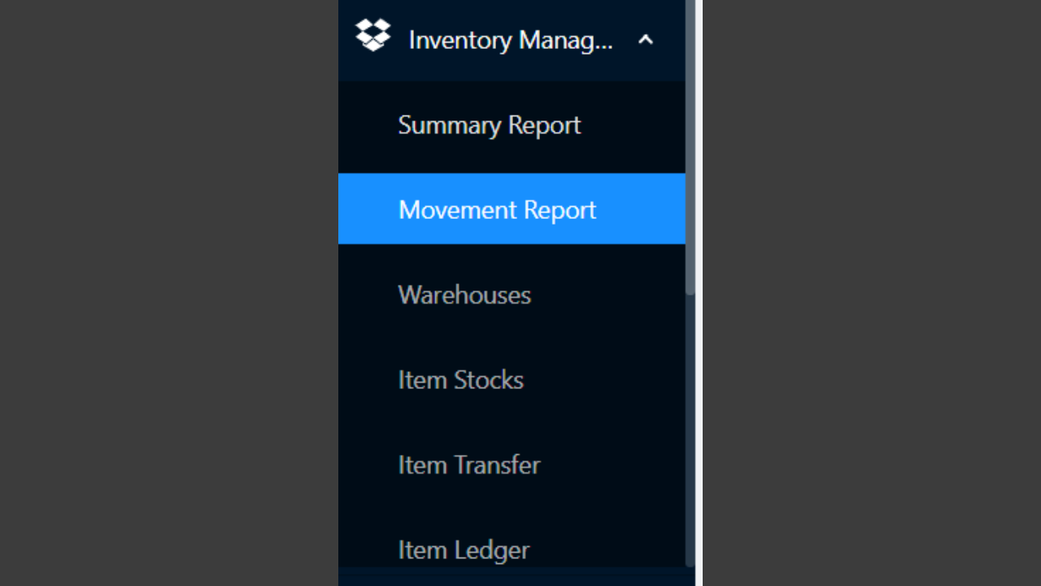Screen dimensions: 1041x586
Task: Open the Summary Report page
Action: tap(490, 125)
